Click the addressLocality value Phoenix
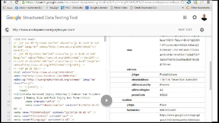This screenshot has height=123, width=219. pyautogui.click(x=165, y=85)
